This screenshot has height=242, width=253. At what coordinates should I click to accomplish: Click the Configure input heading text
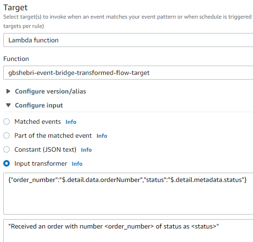[39, 105]
